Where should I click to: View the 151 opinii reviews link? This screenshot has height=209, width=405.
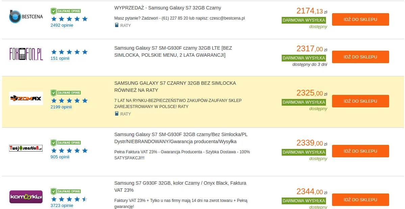[60, 58]
